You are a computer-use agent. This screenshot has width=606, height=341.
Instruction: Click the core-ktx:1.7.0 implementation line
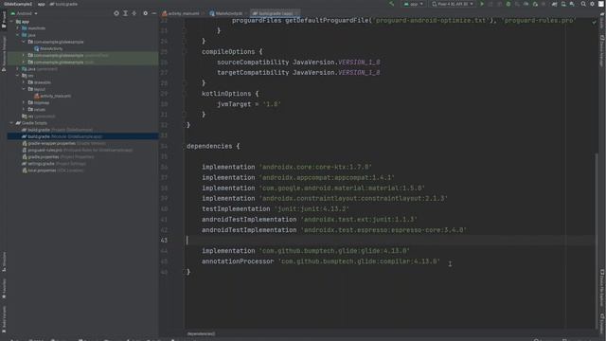click(x=287, y=167)
